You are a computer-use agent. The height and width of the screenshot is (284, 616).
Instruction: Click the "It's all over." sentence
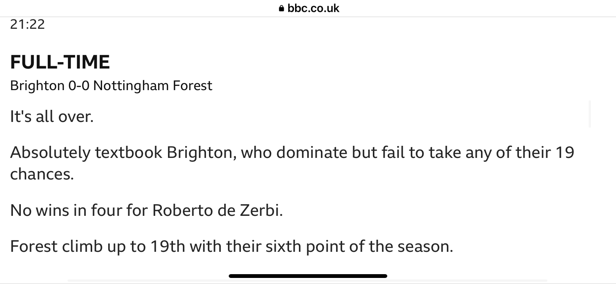pyautogui.click(x=52, y=116)
